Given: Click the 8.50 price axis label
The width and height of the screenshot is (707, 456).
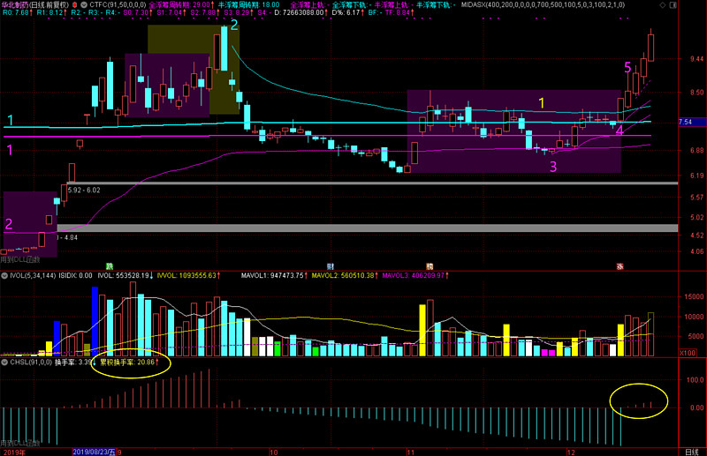Looking at the screenshot, I should [x=697, y=93].
